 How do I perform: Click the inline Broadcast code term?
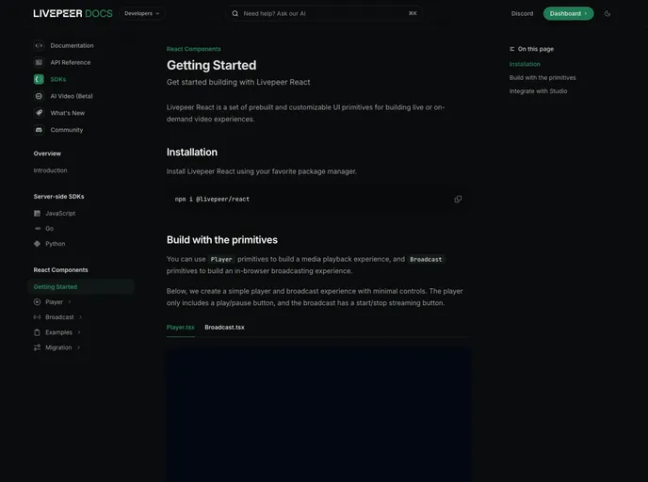tap(426, 260)
